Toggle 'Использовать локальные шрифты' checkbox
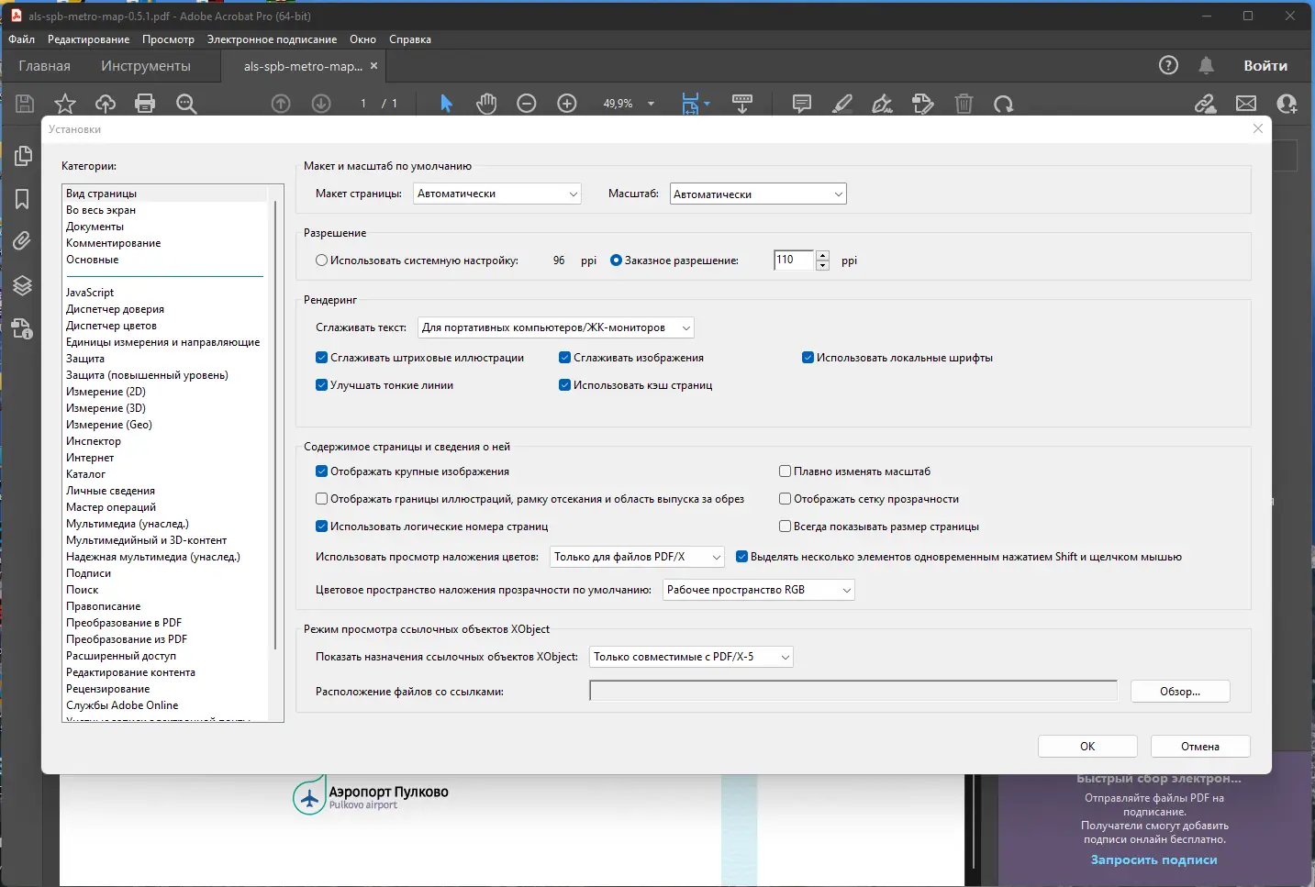Screen dimensions: 1315x887 [x=808, y=358]
